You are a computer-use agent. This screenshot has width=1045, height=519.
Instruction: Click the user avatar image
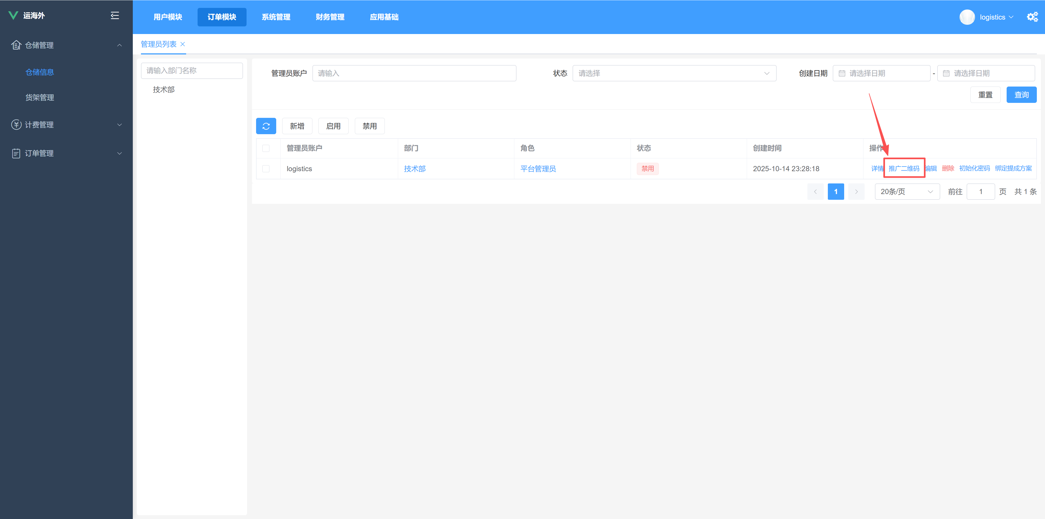[967, 17]
